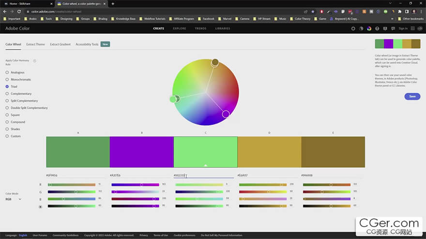This screenshot has width=426, height=239.
Task: Click the announcements icon in header
Action: 385,28
